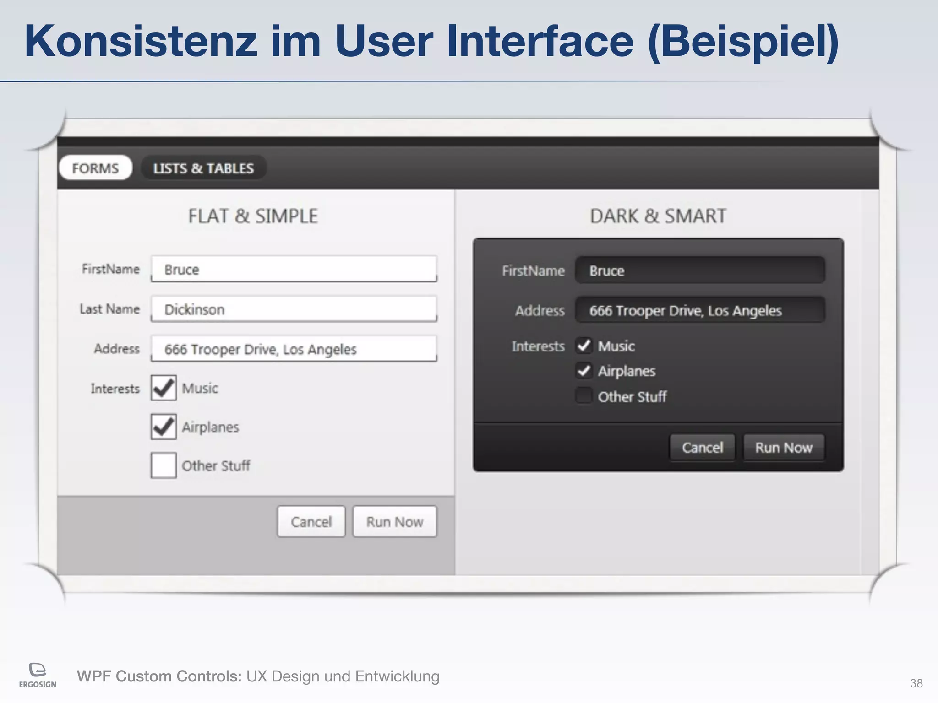
Task: Click the Last Name field containing Dickinson
Action: pos(294,309)
